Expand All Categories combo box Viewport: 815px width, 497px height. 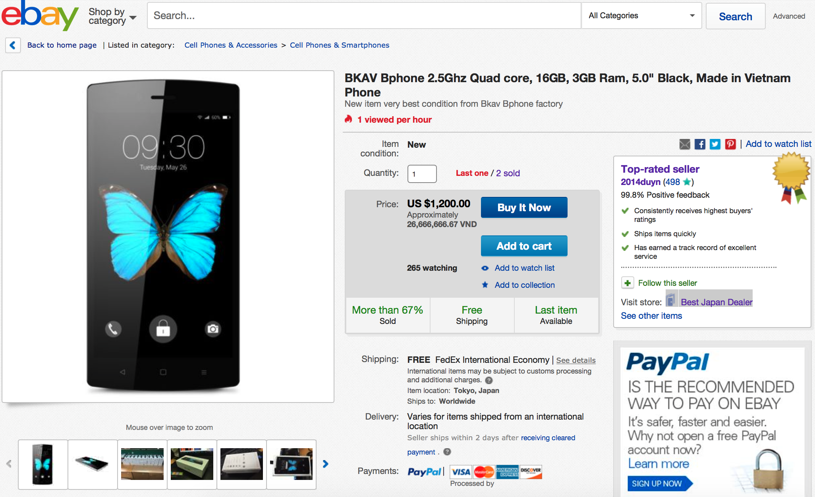[641, 16]
